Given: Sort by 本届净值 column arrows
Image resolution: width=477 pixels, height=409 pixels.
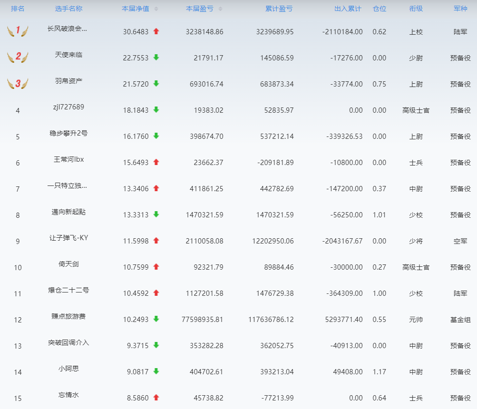Looking at the screenshot, I should pos(156,9).
